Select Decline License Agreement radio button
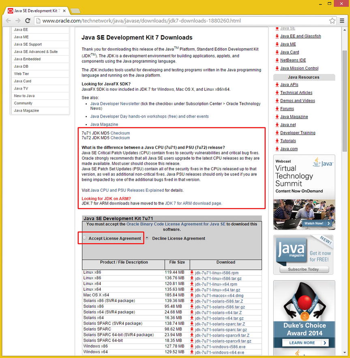 click(147, 238)
